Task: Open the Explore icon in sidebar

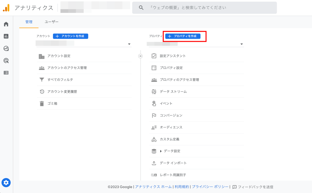Action: (6, 48)
